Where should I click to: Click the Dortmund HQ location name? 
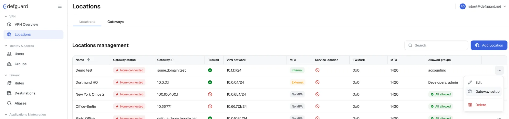pos(87,82)
